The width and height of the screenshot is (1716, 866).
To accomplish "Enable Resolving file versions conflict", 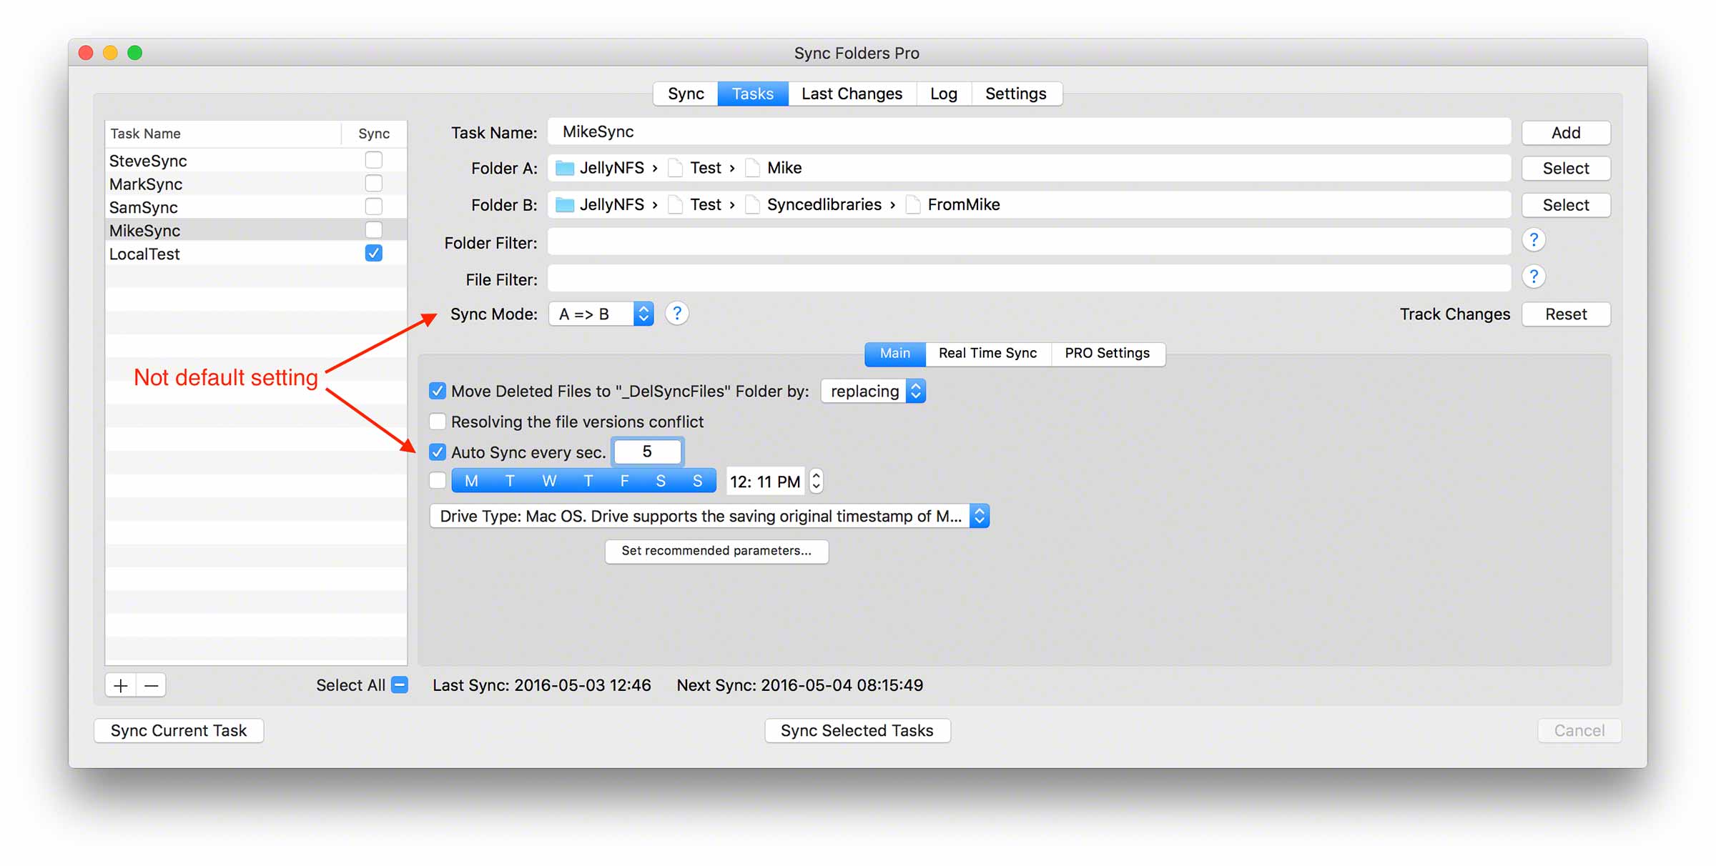I will (x=438, y=422).
